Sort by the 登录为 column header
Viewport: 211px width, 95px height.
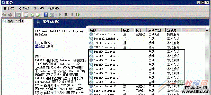tap(173, 30)
